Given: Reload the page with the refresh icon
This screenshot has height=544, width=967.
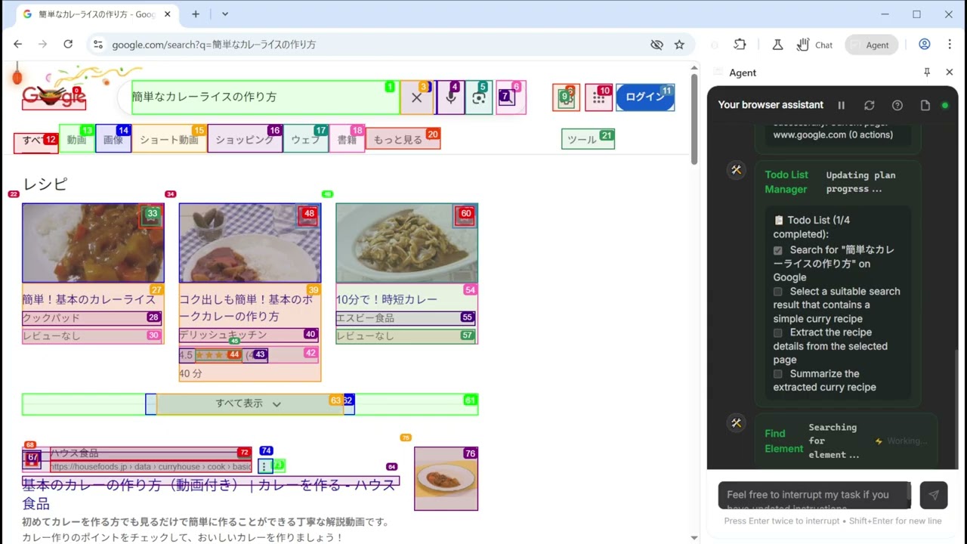Looking at the screenshot, I should coord(68,45).
